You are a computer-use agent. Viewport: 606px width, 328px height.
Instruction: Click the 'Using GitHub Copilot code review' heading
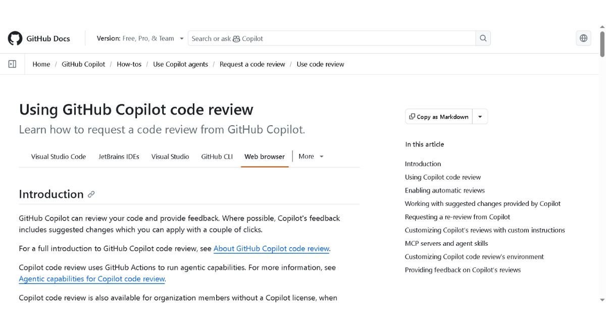click(x=136, y=110)
